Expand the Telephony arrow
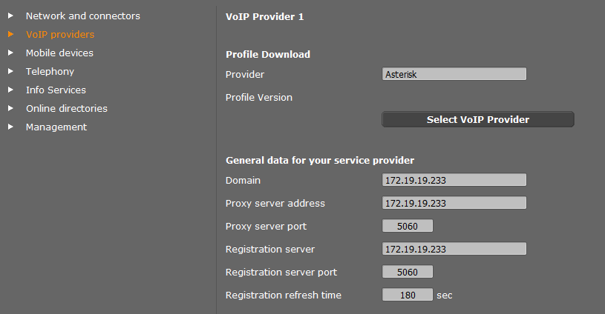This screenshot has height=314, width=605. (x=10, y=71)
